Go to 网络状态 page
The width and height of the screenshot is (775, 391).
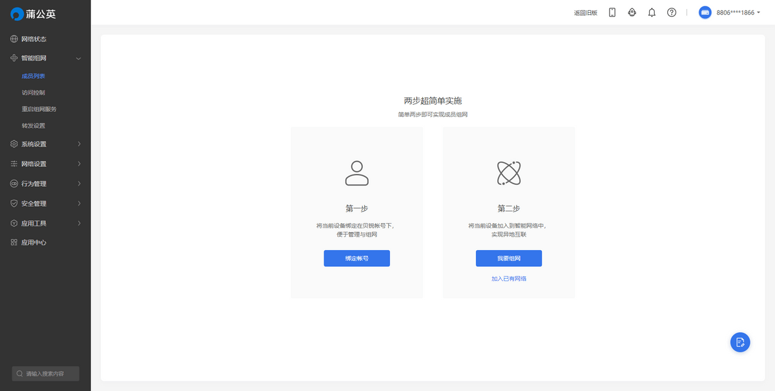point(34,39)
